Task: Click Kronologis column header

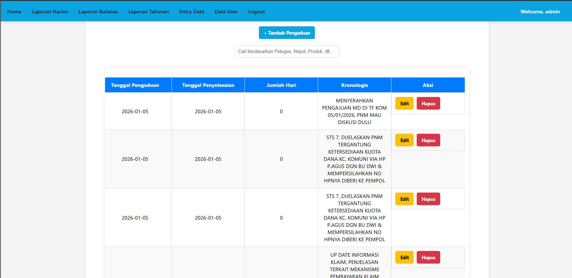Action: [355, 85]
